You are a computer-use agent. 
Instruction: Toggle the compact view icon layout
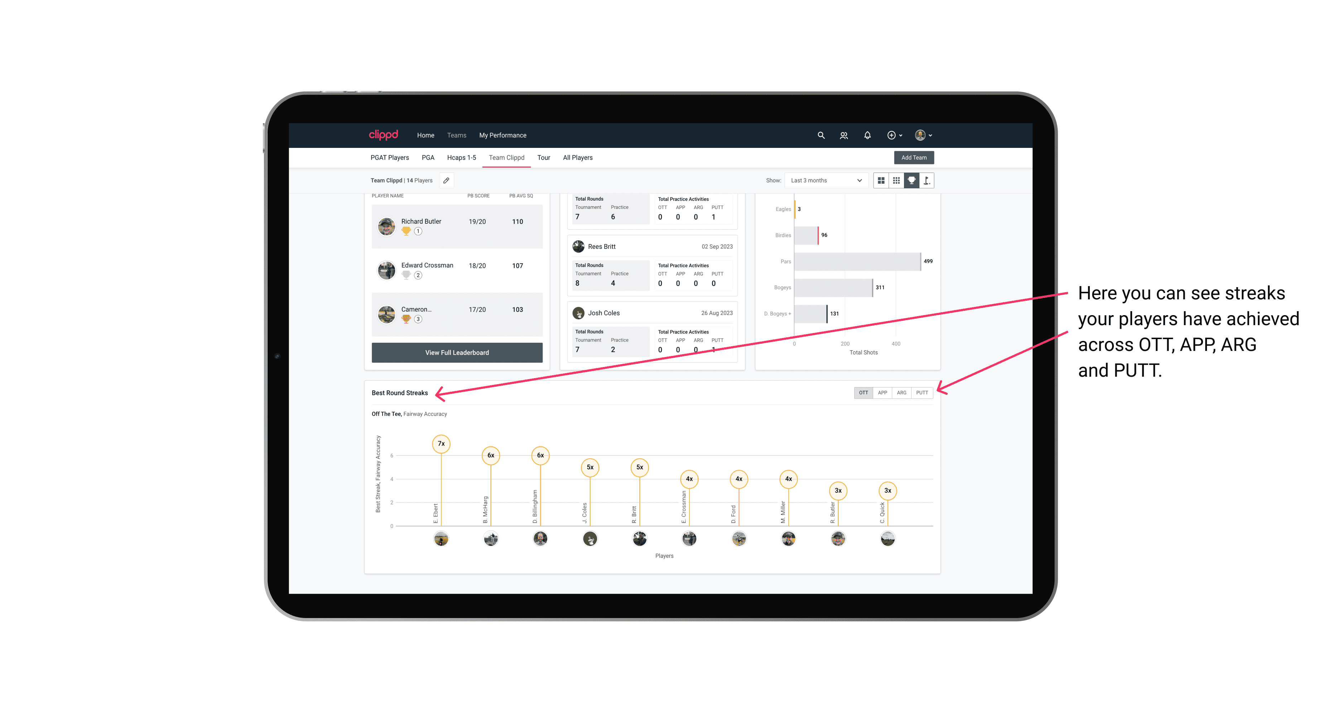pyautogui.click(x=895, y=181)
